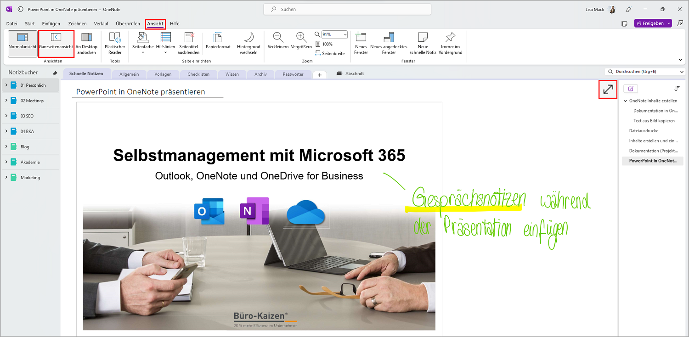Viewport: 689px width, 337px height.
Task: Open the Vorlagen section tab
Action: click(x=164, y=74)
